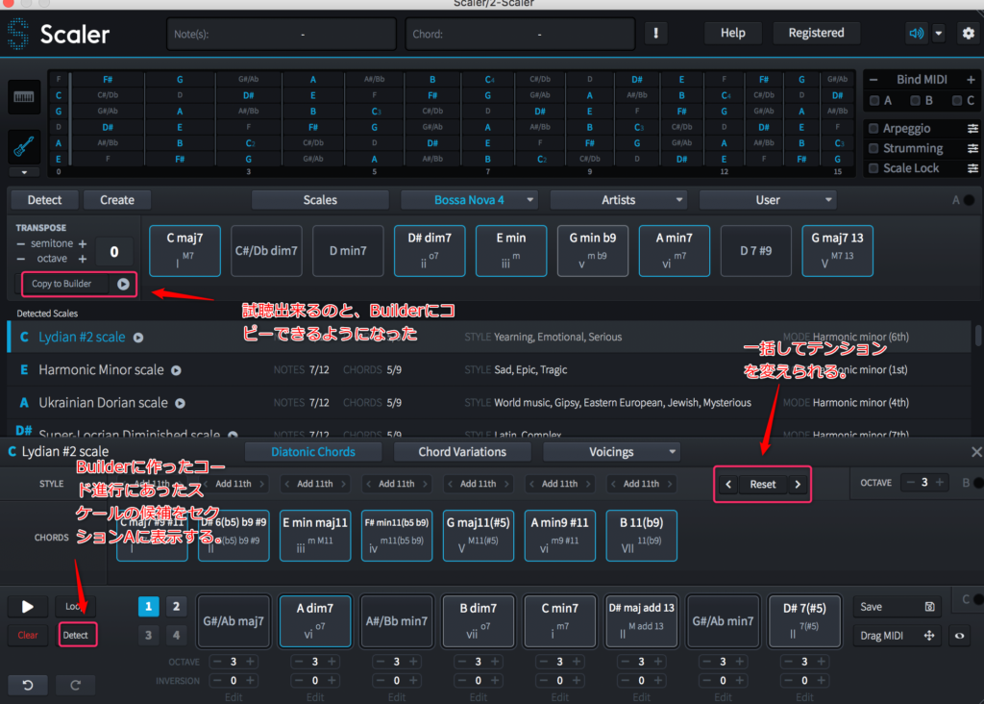The image size is (984, 704).
Task: Toggle the Scale Lock checkbox
Action: (x=873, y=168)
